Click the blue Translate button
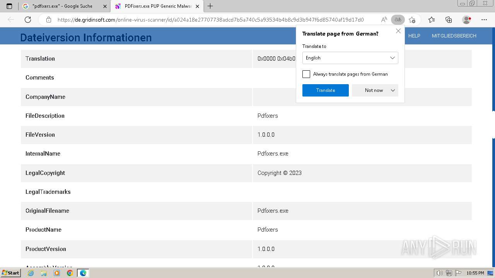 point(326,90)
